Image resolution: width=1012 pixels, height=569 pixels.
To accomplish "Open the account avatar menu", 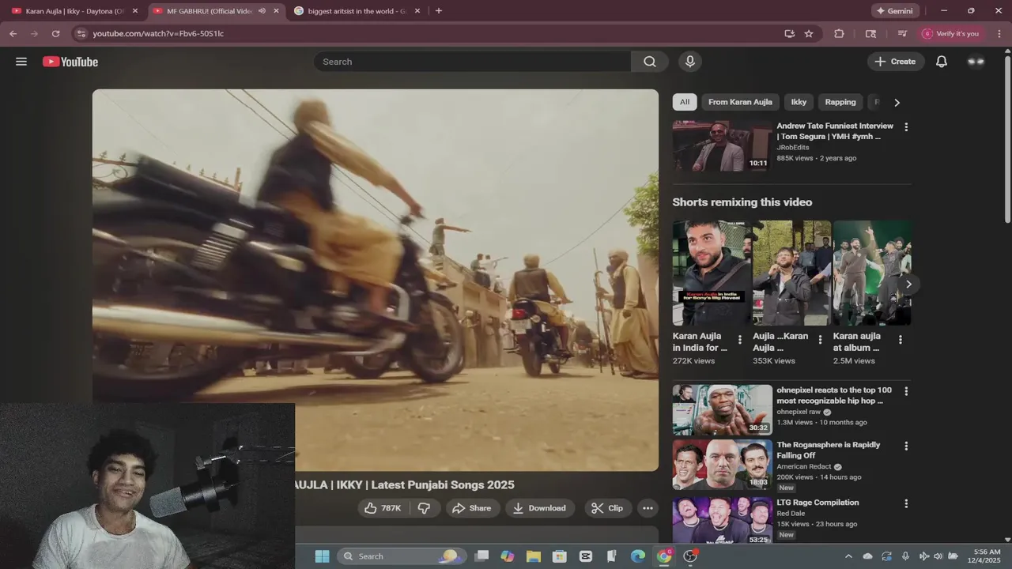I will (x=976, y=62).
